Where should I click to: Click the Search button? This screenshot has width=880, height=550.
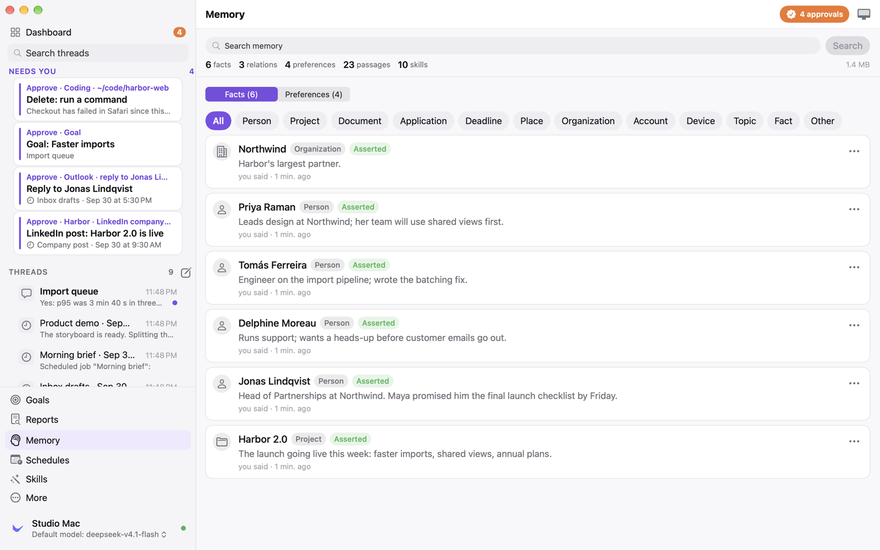[847, 46]
